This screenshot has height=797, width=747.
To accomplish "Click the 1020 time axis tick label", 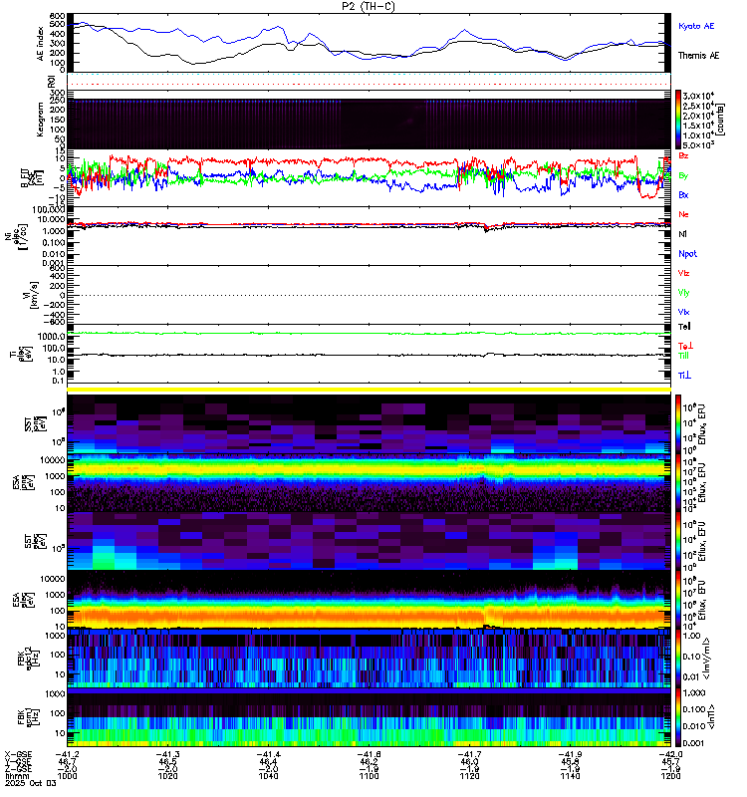I will (x=167, y=776).
